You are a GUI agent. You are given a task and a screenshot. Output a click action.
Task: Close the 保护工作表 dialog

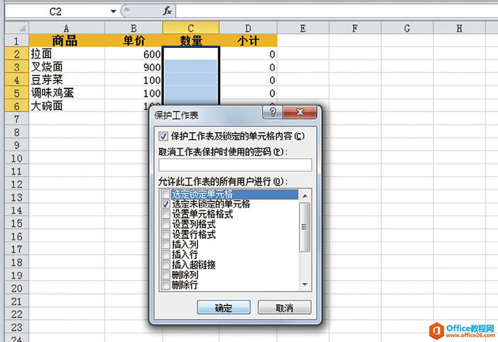[300, 112]
